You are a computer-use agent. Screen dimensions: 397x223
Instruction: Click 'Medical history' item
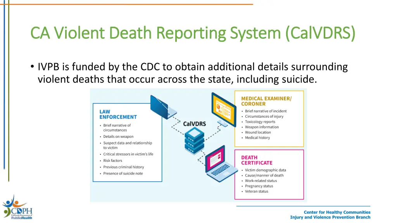257,137
